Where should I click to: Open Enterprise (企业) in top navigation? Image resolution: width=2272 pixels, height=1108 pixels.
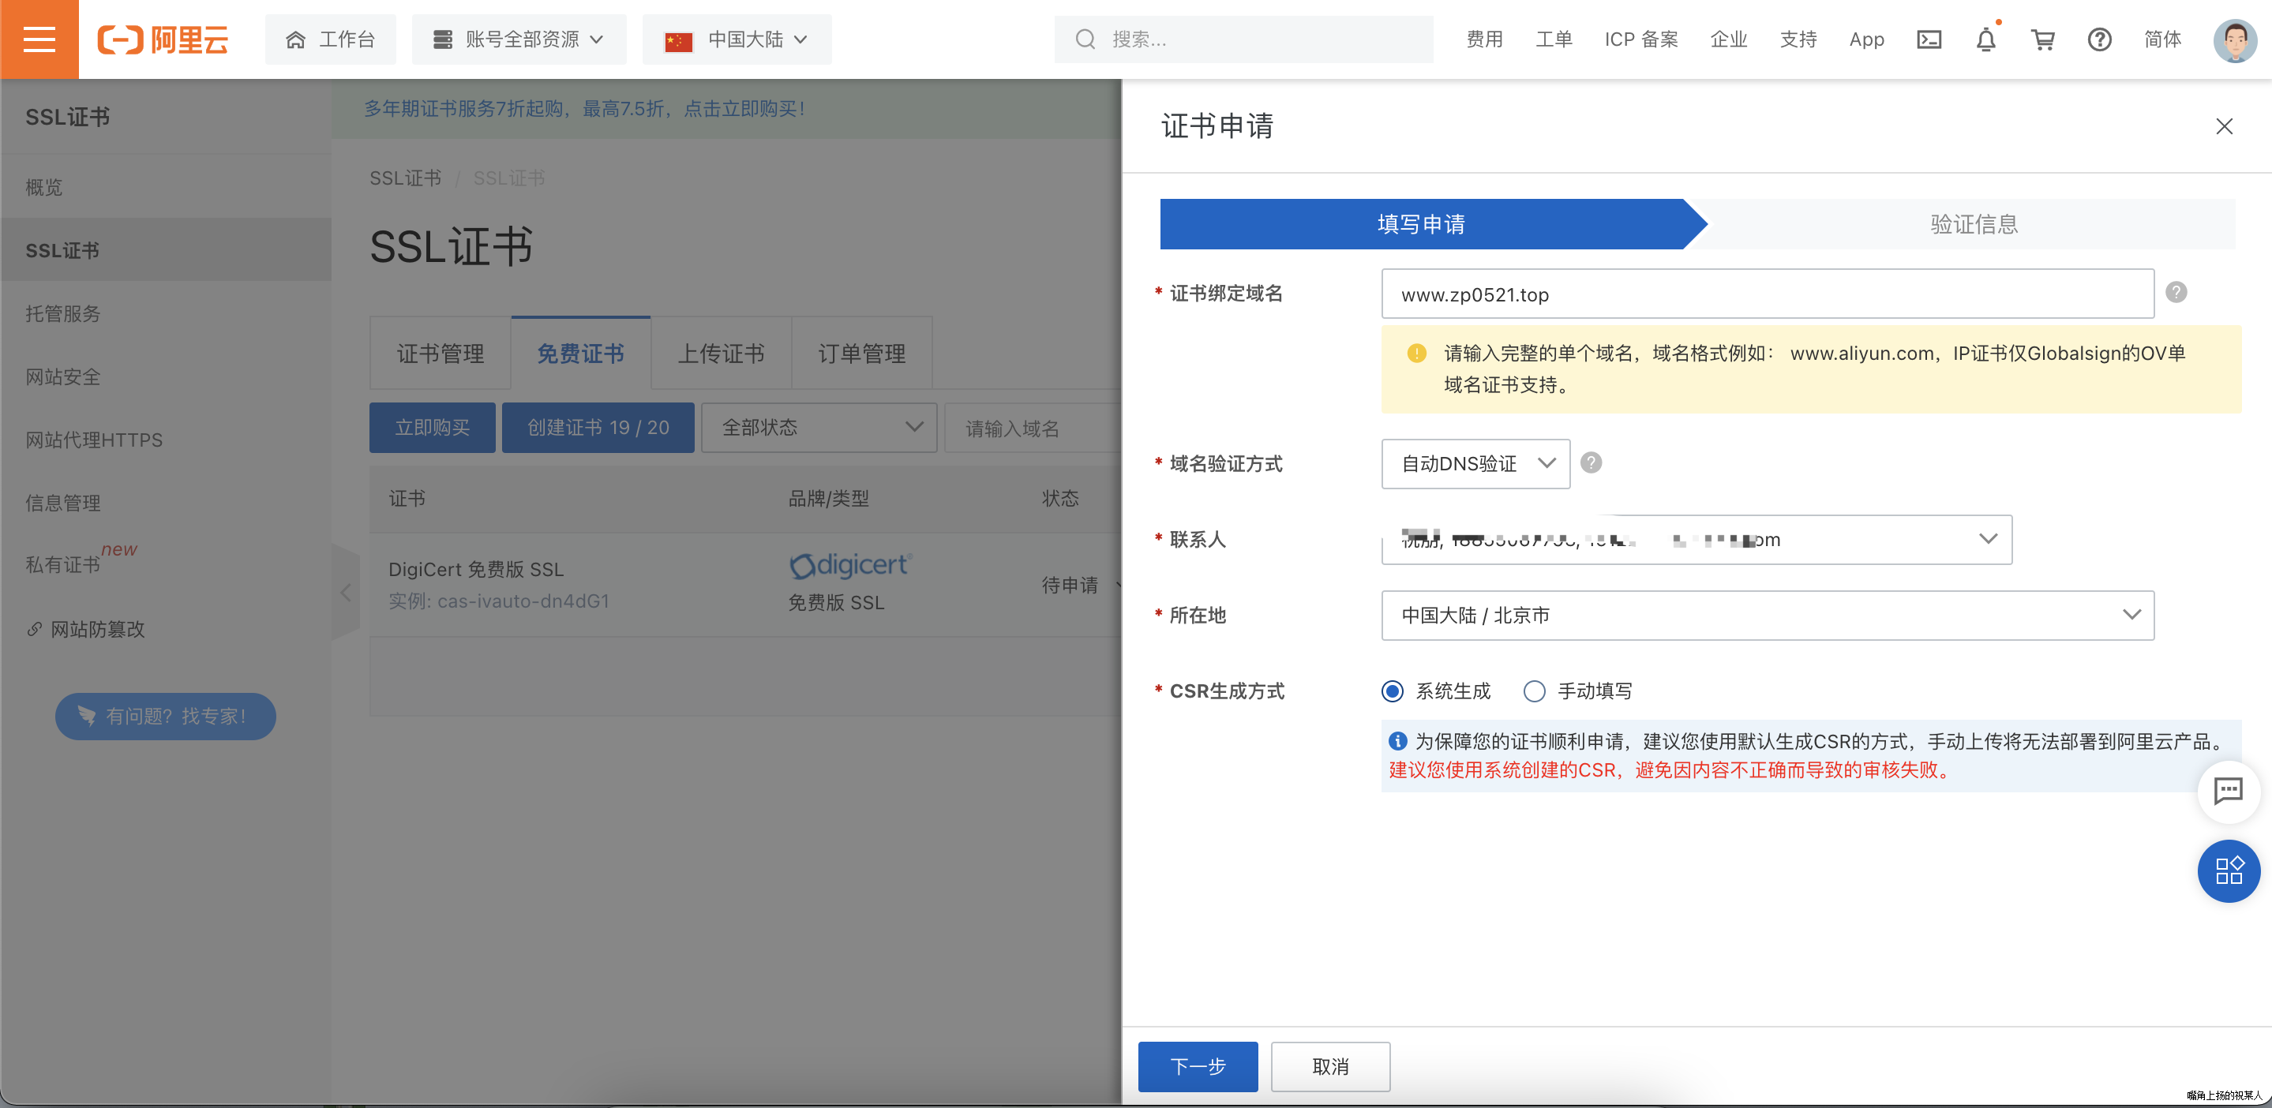tap(1728, 39)
